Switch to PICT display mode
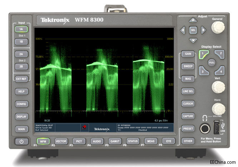 pyautogui.click(x=79, y=141)
